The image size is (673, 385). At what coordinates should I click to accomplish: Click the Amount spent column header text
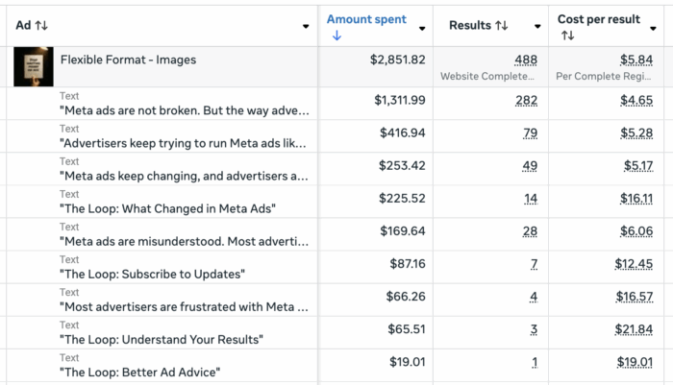coord(366,19)
